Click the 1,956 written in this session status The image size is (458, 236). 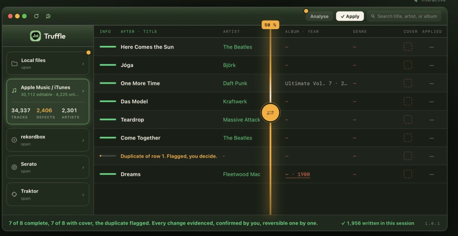point(378,223)
